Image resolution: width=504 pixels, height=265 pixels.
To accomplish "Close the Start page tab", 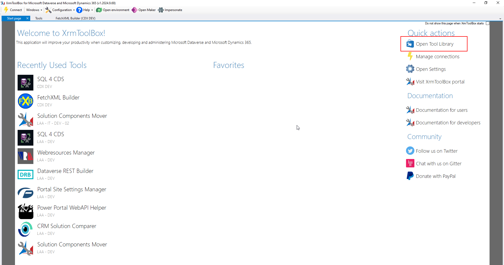I will pos(27,18).
